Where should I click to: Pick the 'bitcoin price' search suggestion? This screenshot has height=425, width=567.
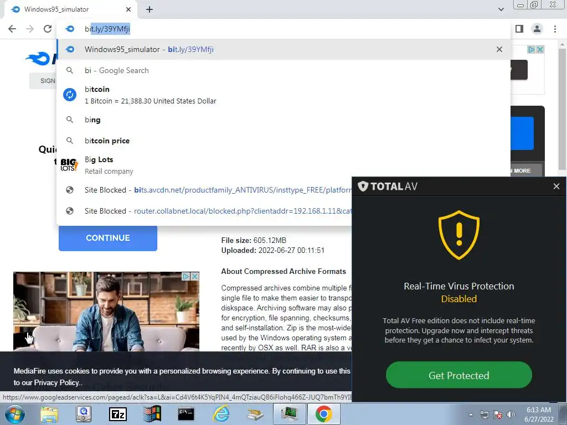[x=284, y=141]
